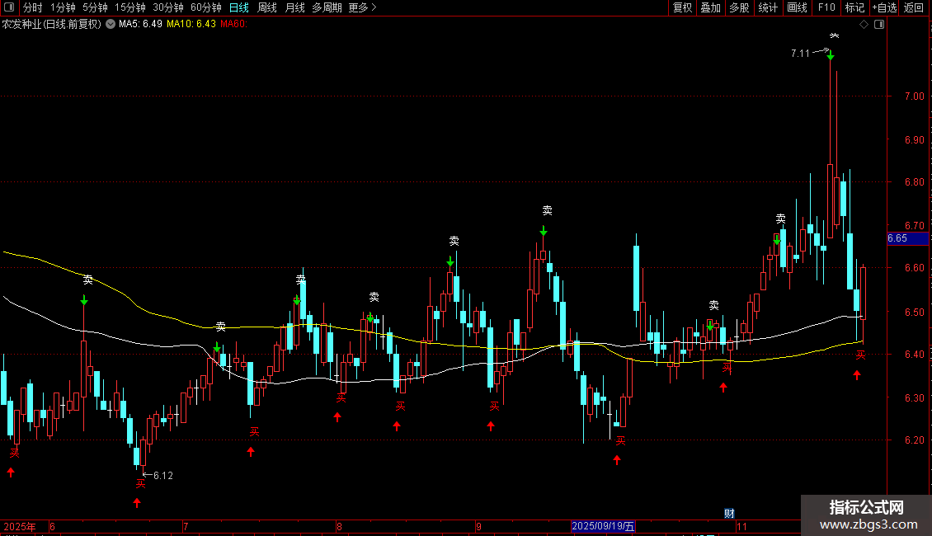
Task: Open the 多股 multi-stock view
Action: click(739, 7)
